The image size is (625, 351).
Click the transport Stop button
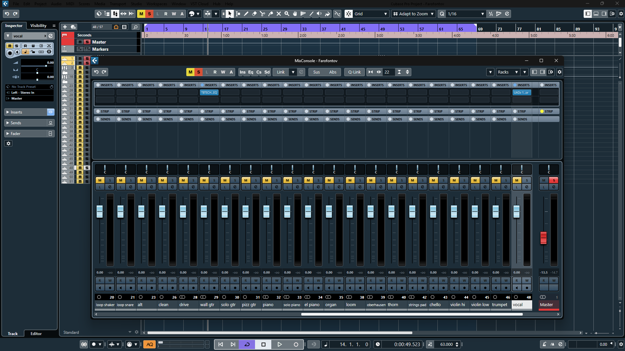pos(263,344)
